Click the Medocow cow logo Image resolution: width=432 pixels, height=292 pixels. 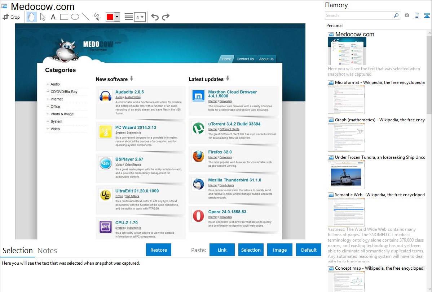66,50
